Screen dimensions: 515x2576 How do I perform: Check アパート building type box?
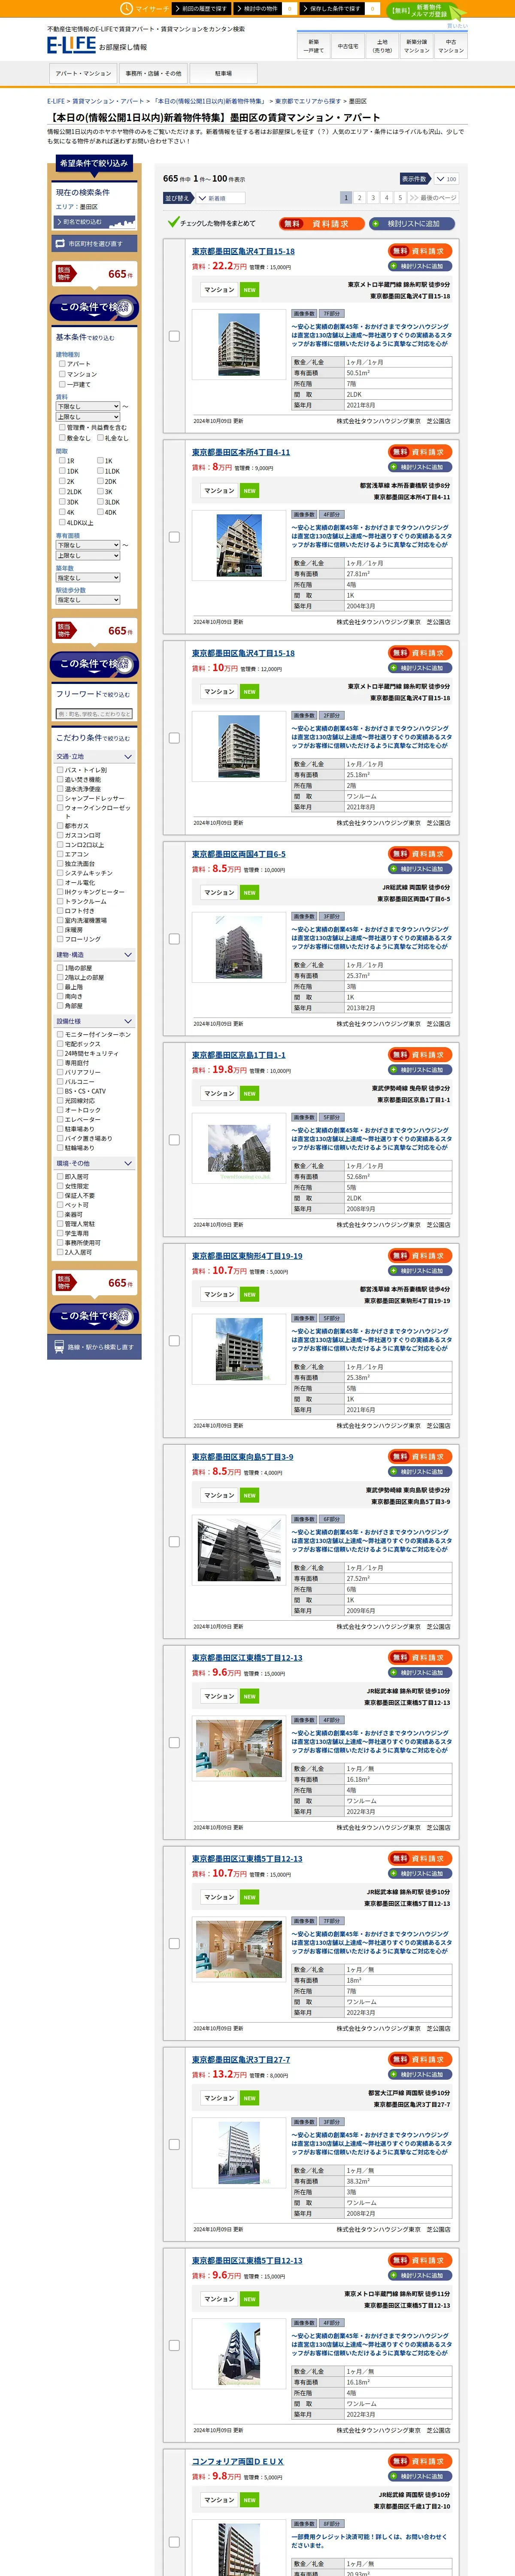point(62,364)
